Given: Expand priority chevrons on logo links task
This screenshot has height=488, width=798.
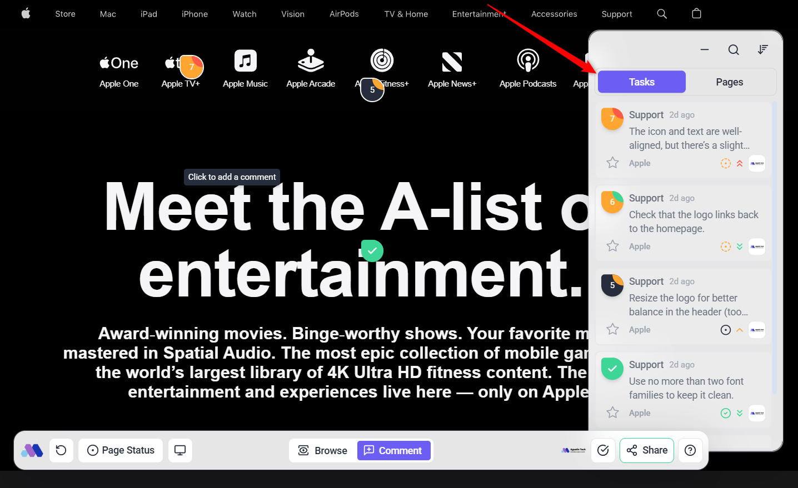Looking at the screenshot, I should [x=740, y=246].
